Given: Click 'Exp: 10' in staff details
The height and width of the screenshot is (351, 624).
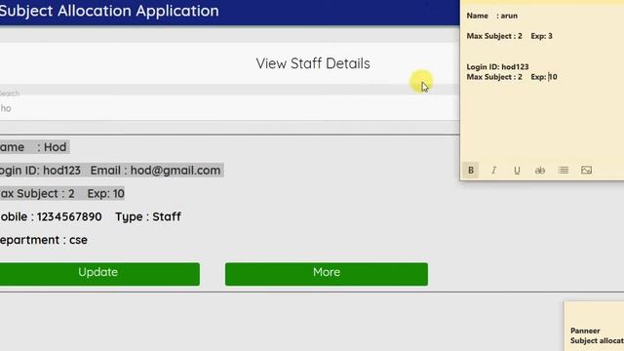Looking at the screenshot, I should (x=106, y=194).
